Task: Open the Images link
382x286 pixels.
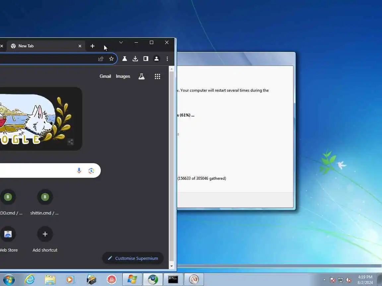Action: (x=123, y=76)
